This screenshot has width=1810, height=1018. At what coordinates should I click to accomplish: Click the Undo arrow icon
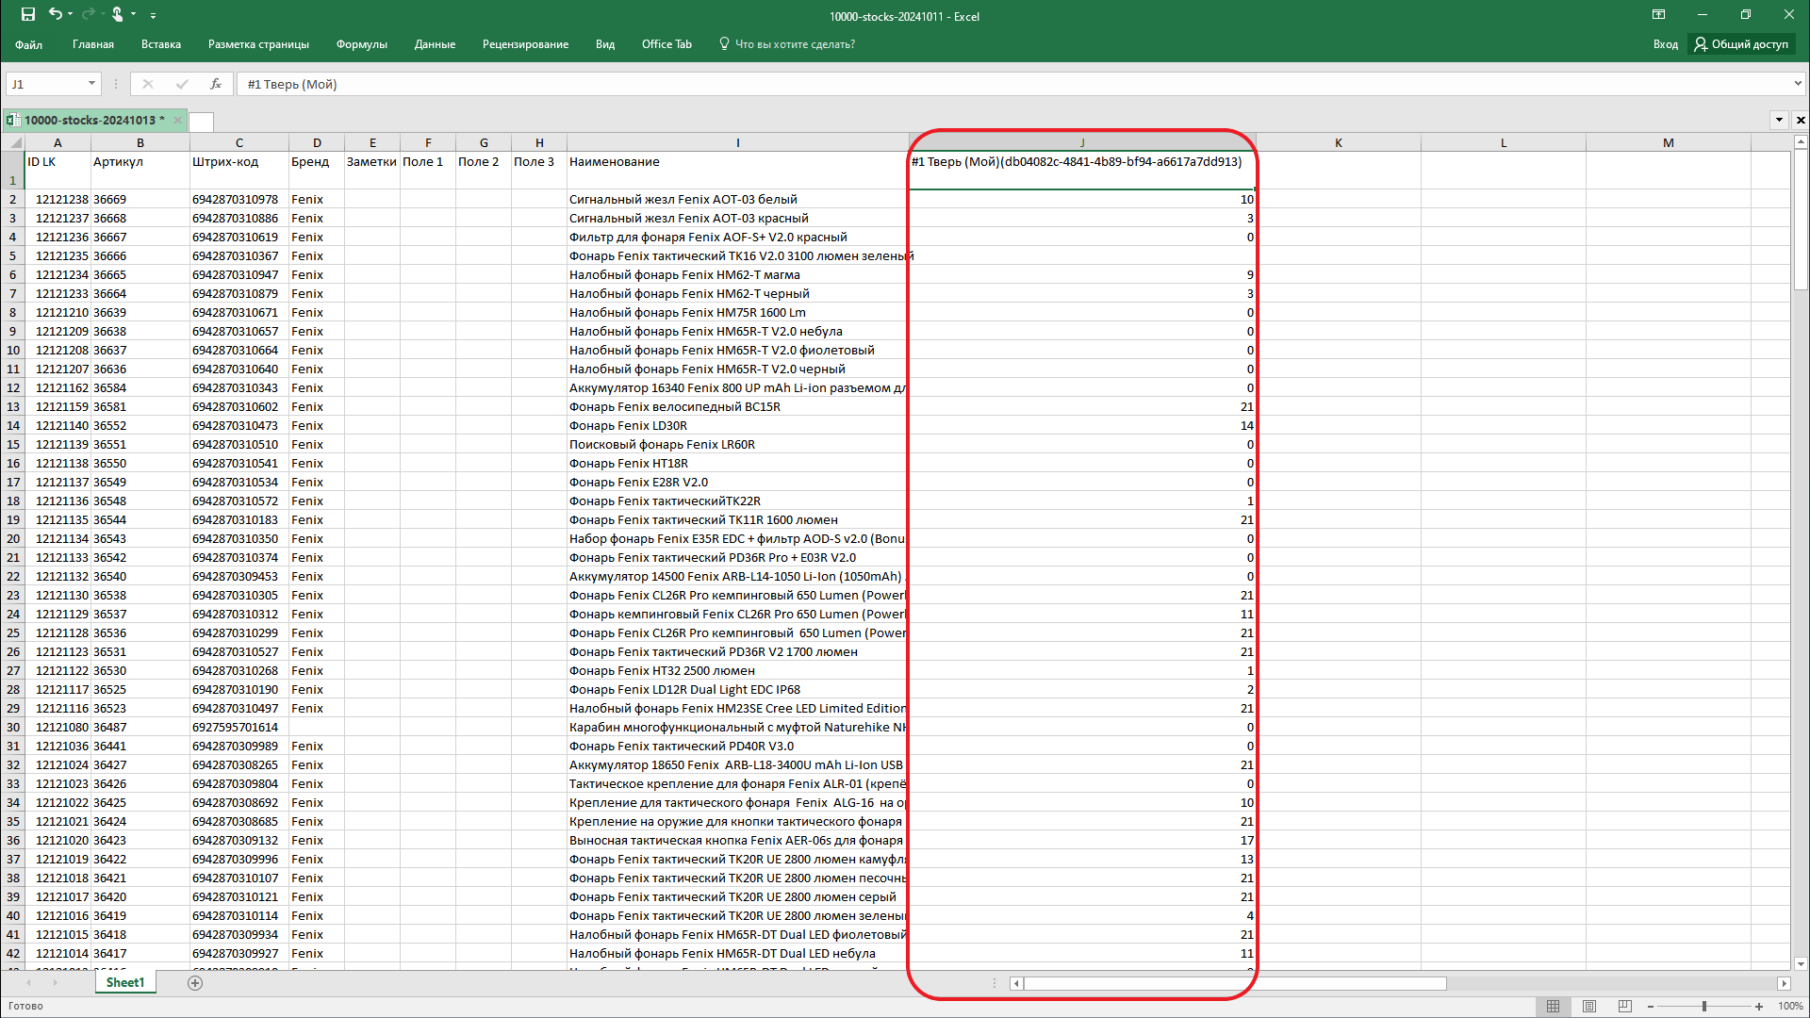click(x=56, y=14)
